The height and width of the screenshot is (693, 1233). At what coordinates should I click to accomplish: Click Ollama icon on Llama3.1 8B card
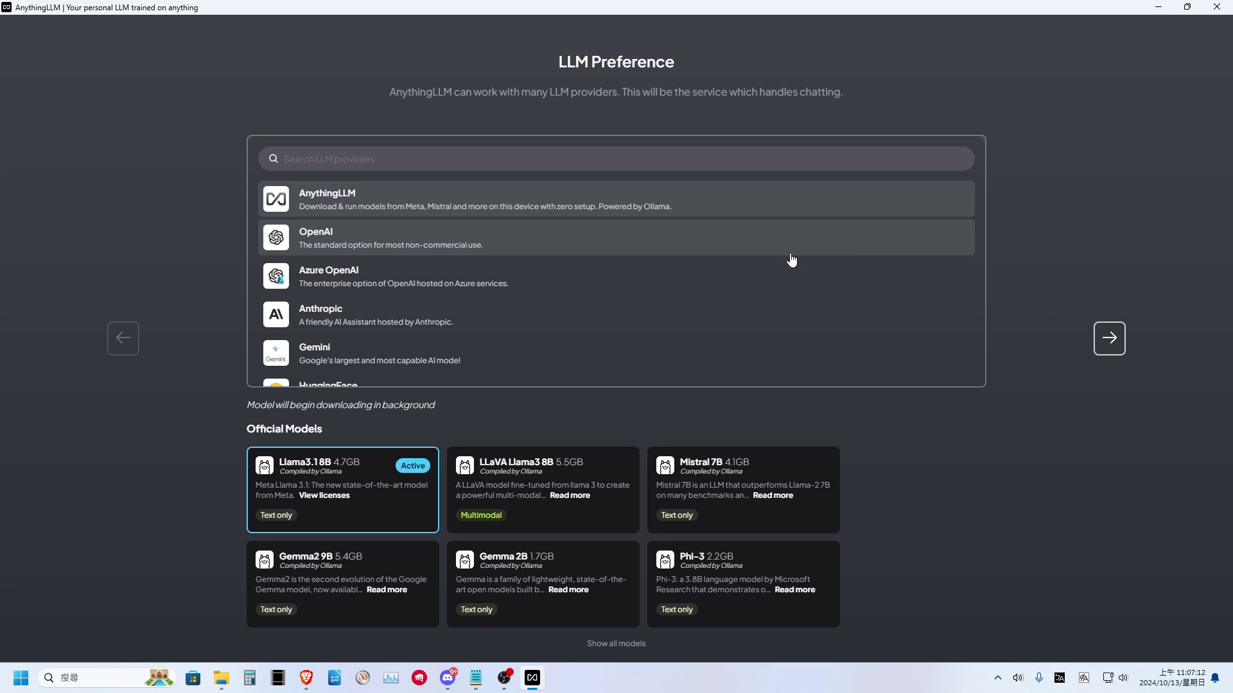tap(265, 465)
